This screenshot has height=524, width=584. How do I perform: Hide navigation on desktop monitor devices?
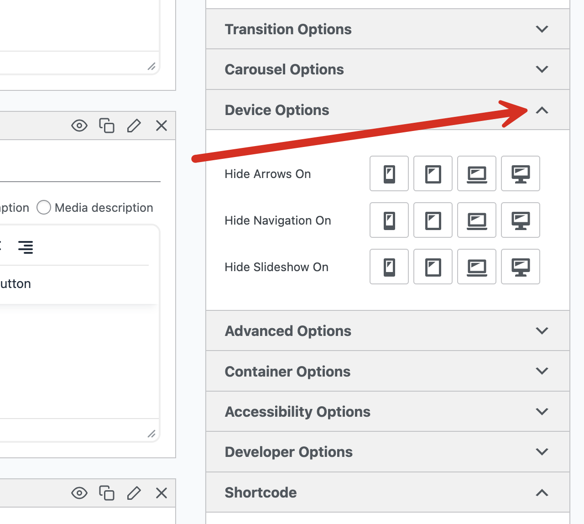tap(520, 220)
